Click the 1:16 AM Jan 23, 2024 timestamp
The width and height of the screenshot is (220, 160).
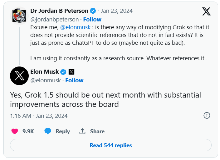point(39,116)
